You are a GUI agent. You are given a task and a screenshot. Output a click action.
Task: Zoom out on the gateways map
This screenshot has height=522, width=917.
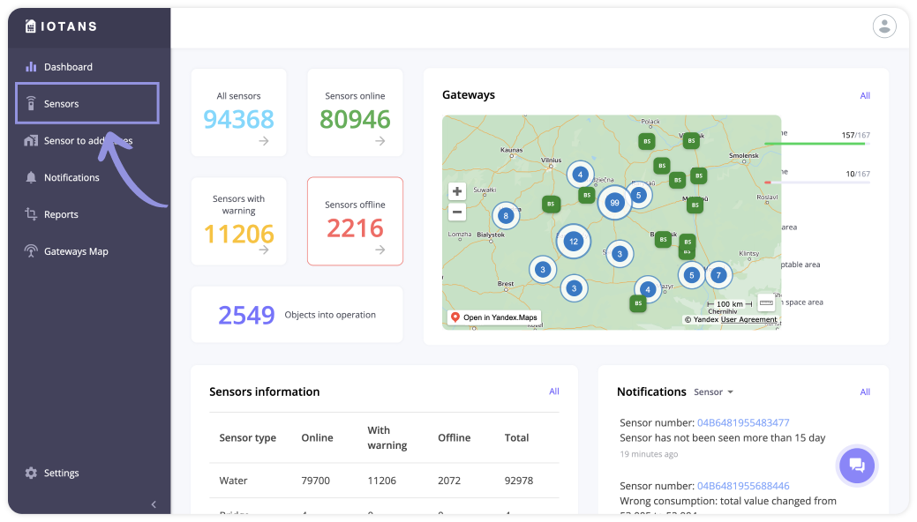point(457,213)
